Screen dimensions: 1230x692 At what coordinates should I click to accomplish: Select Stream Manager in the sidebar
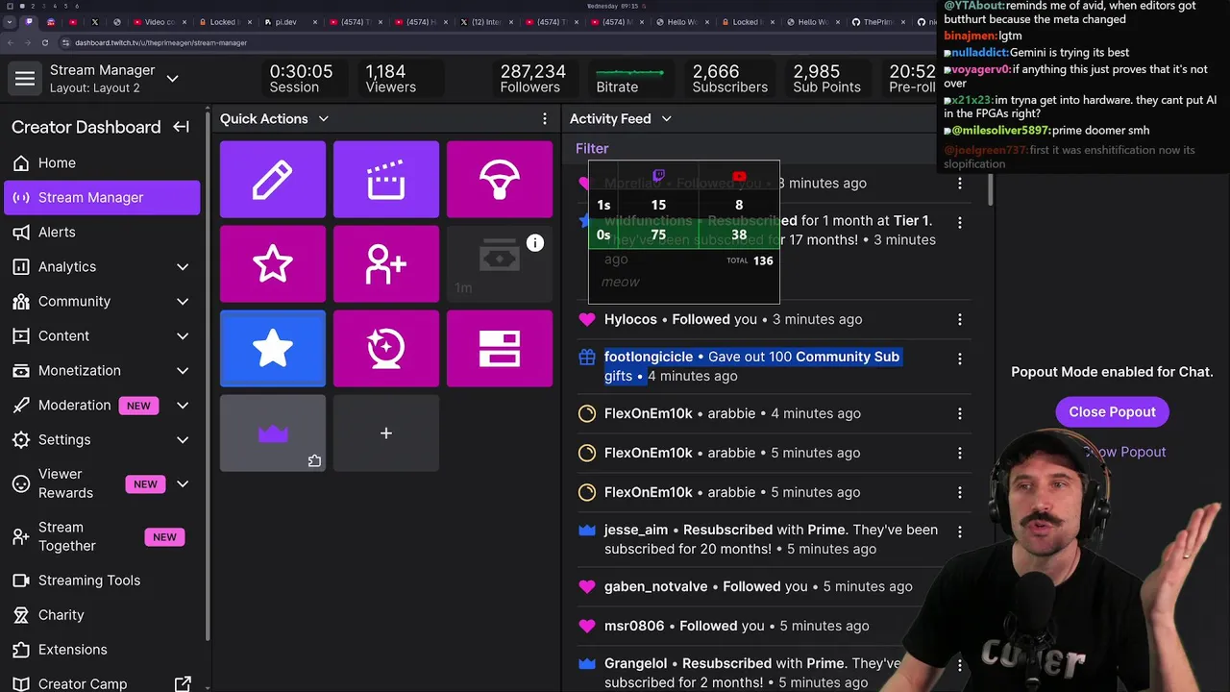102,197
